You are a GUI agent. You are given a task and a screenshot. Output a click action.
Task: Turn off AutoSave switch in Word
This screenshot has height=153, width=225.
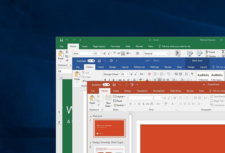pos(91,61)
